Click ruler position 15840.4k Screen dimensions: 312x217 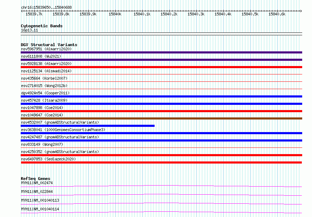click(223, 14)
